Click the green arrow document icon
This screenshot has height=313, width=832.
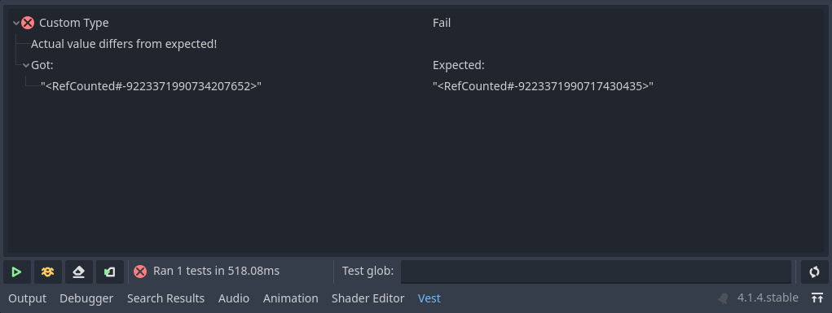110,272
